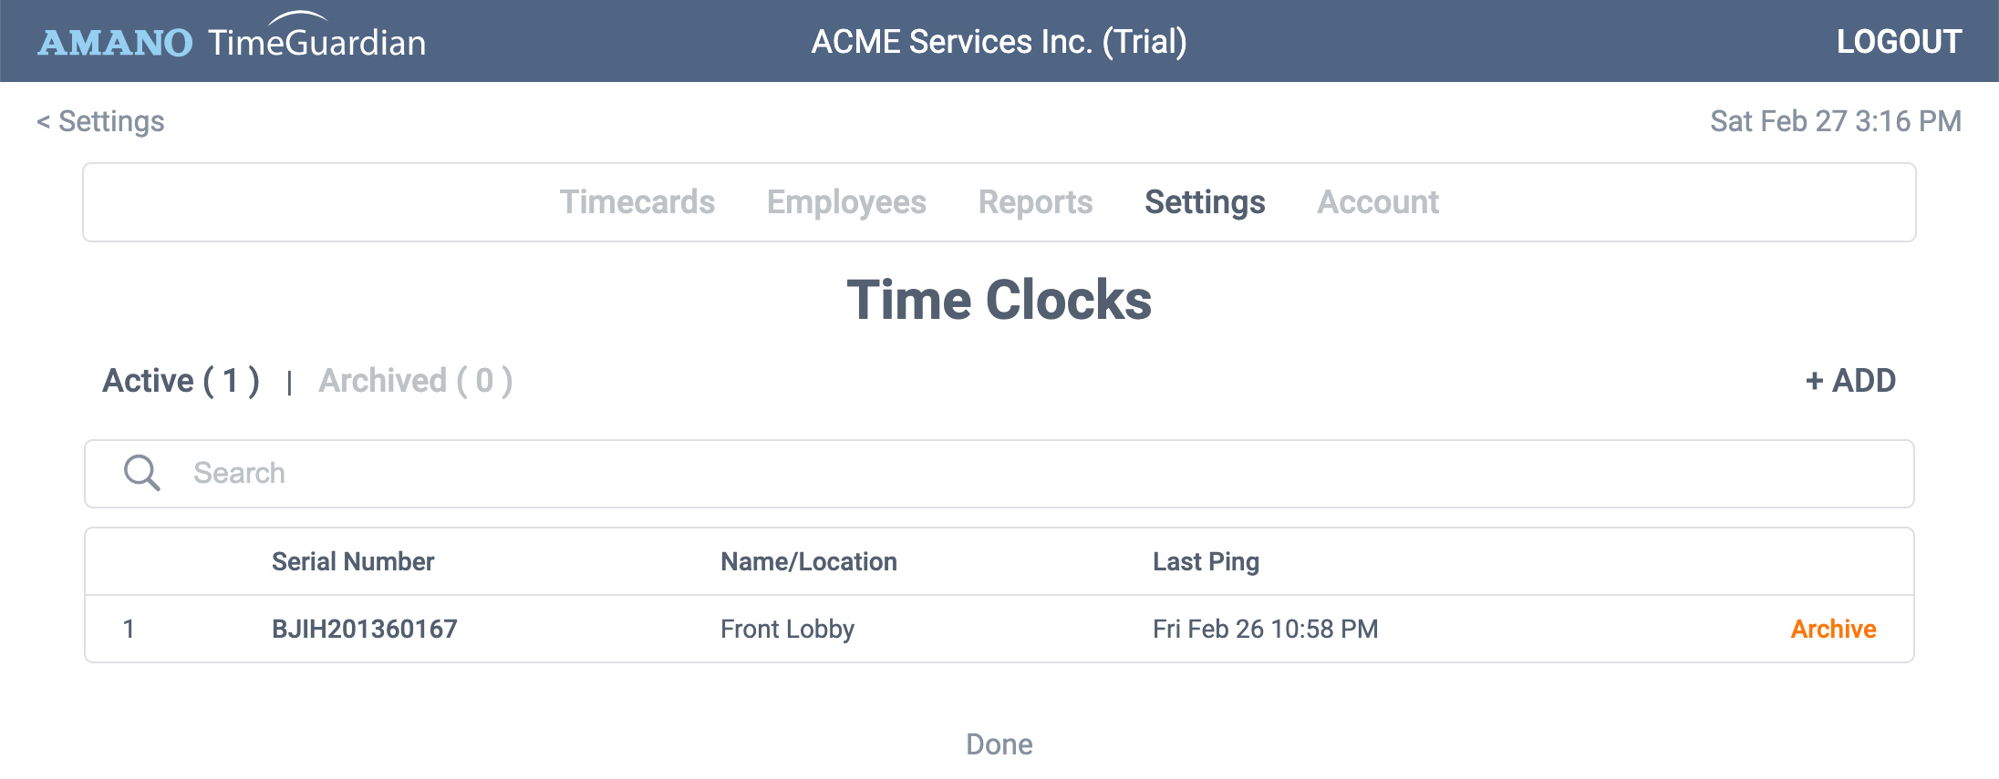
Task: Select the Settings tab
Action: pyautogui.click(x=1205, y=202)
